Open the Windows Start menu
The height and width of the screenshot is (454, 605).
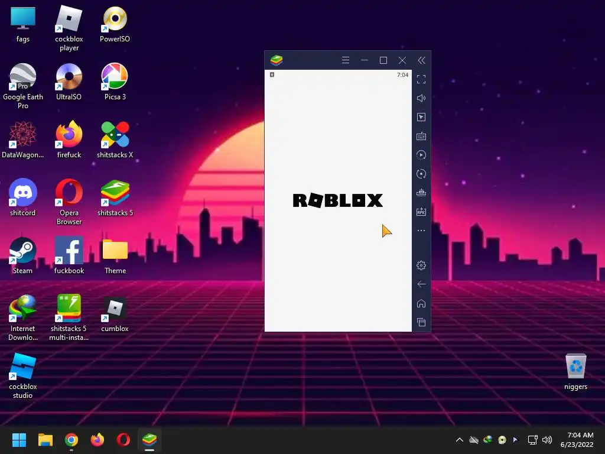[x=19, y=440]
